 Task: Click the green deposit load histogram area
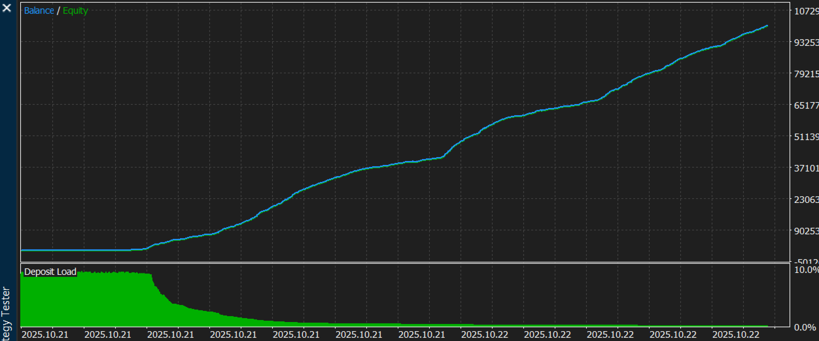pos(85,301)
